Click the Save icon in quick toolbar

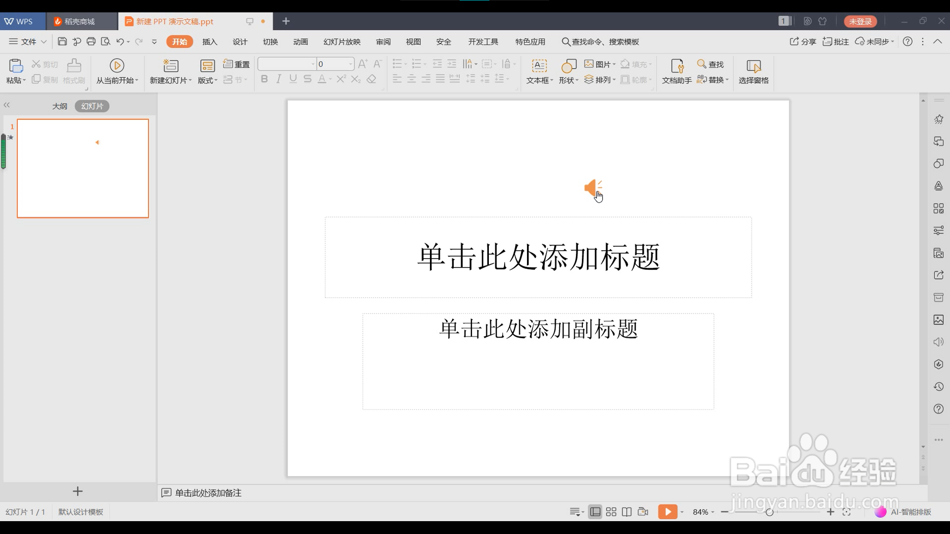click(62, 42)
